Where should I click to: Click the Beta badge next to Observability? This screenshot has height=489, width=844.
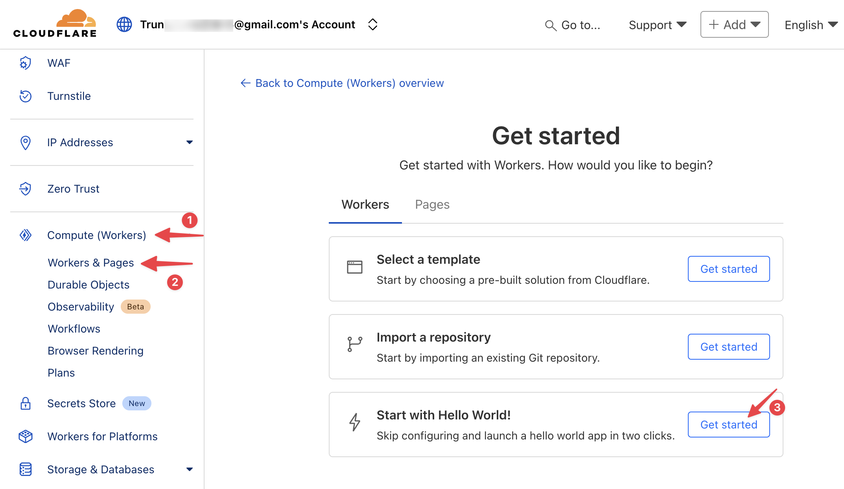pyautogui.click(x=135, y=307)
